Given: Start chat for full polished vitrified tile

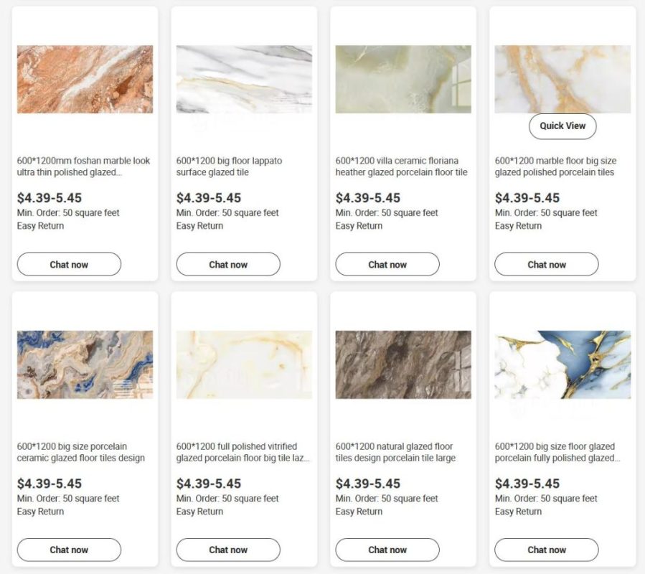Looking at the screenshot, I should coord(228,550).
